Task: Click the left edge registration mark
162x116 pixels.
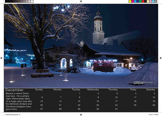Action: pyautogui.click(x=1, y=58)
